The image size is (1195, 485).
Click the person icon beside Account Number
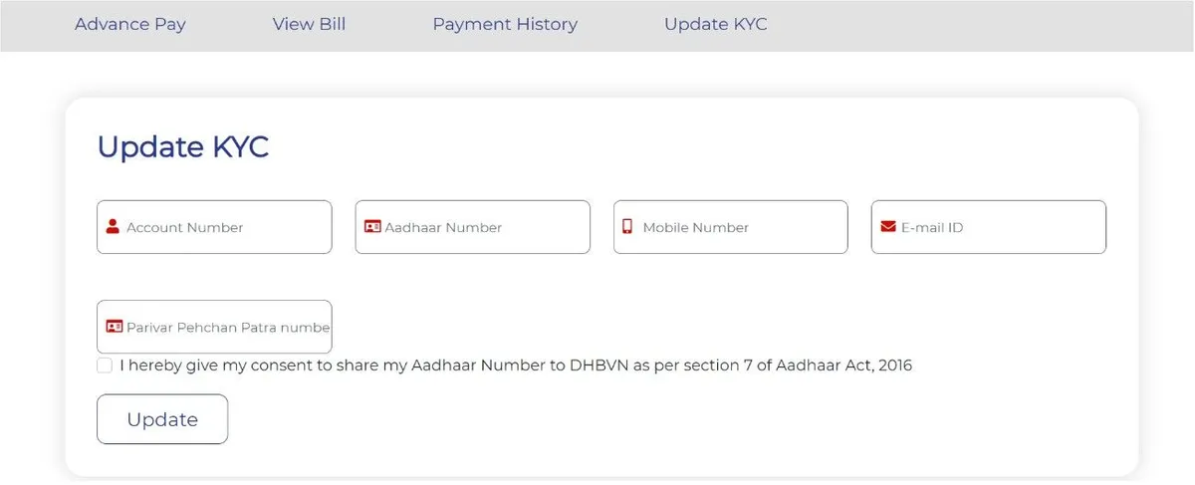pos(113,227)
